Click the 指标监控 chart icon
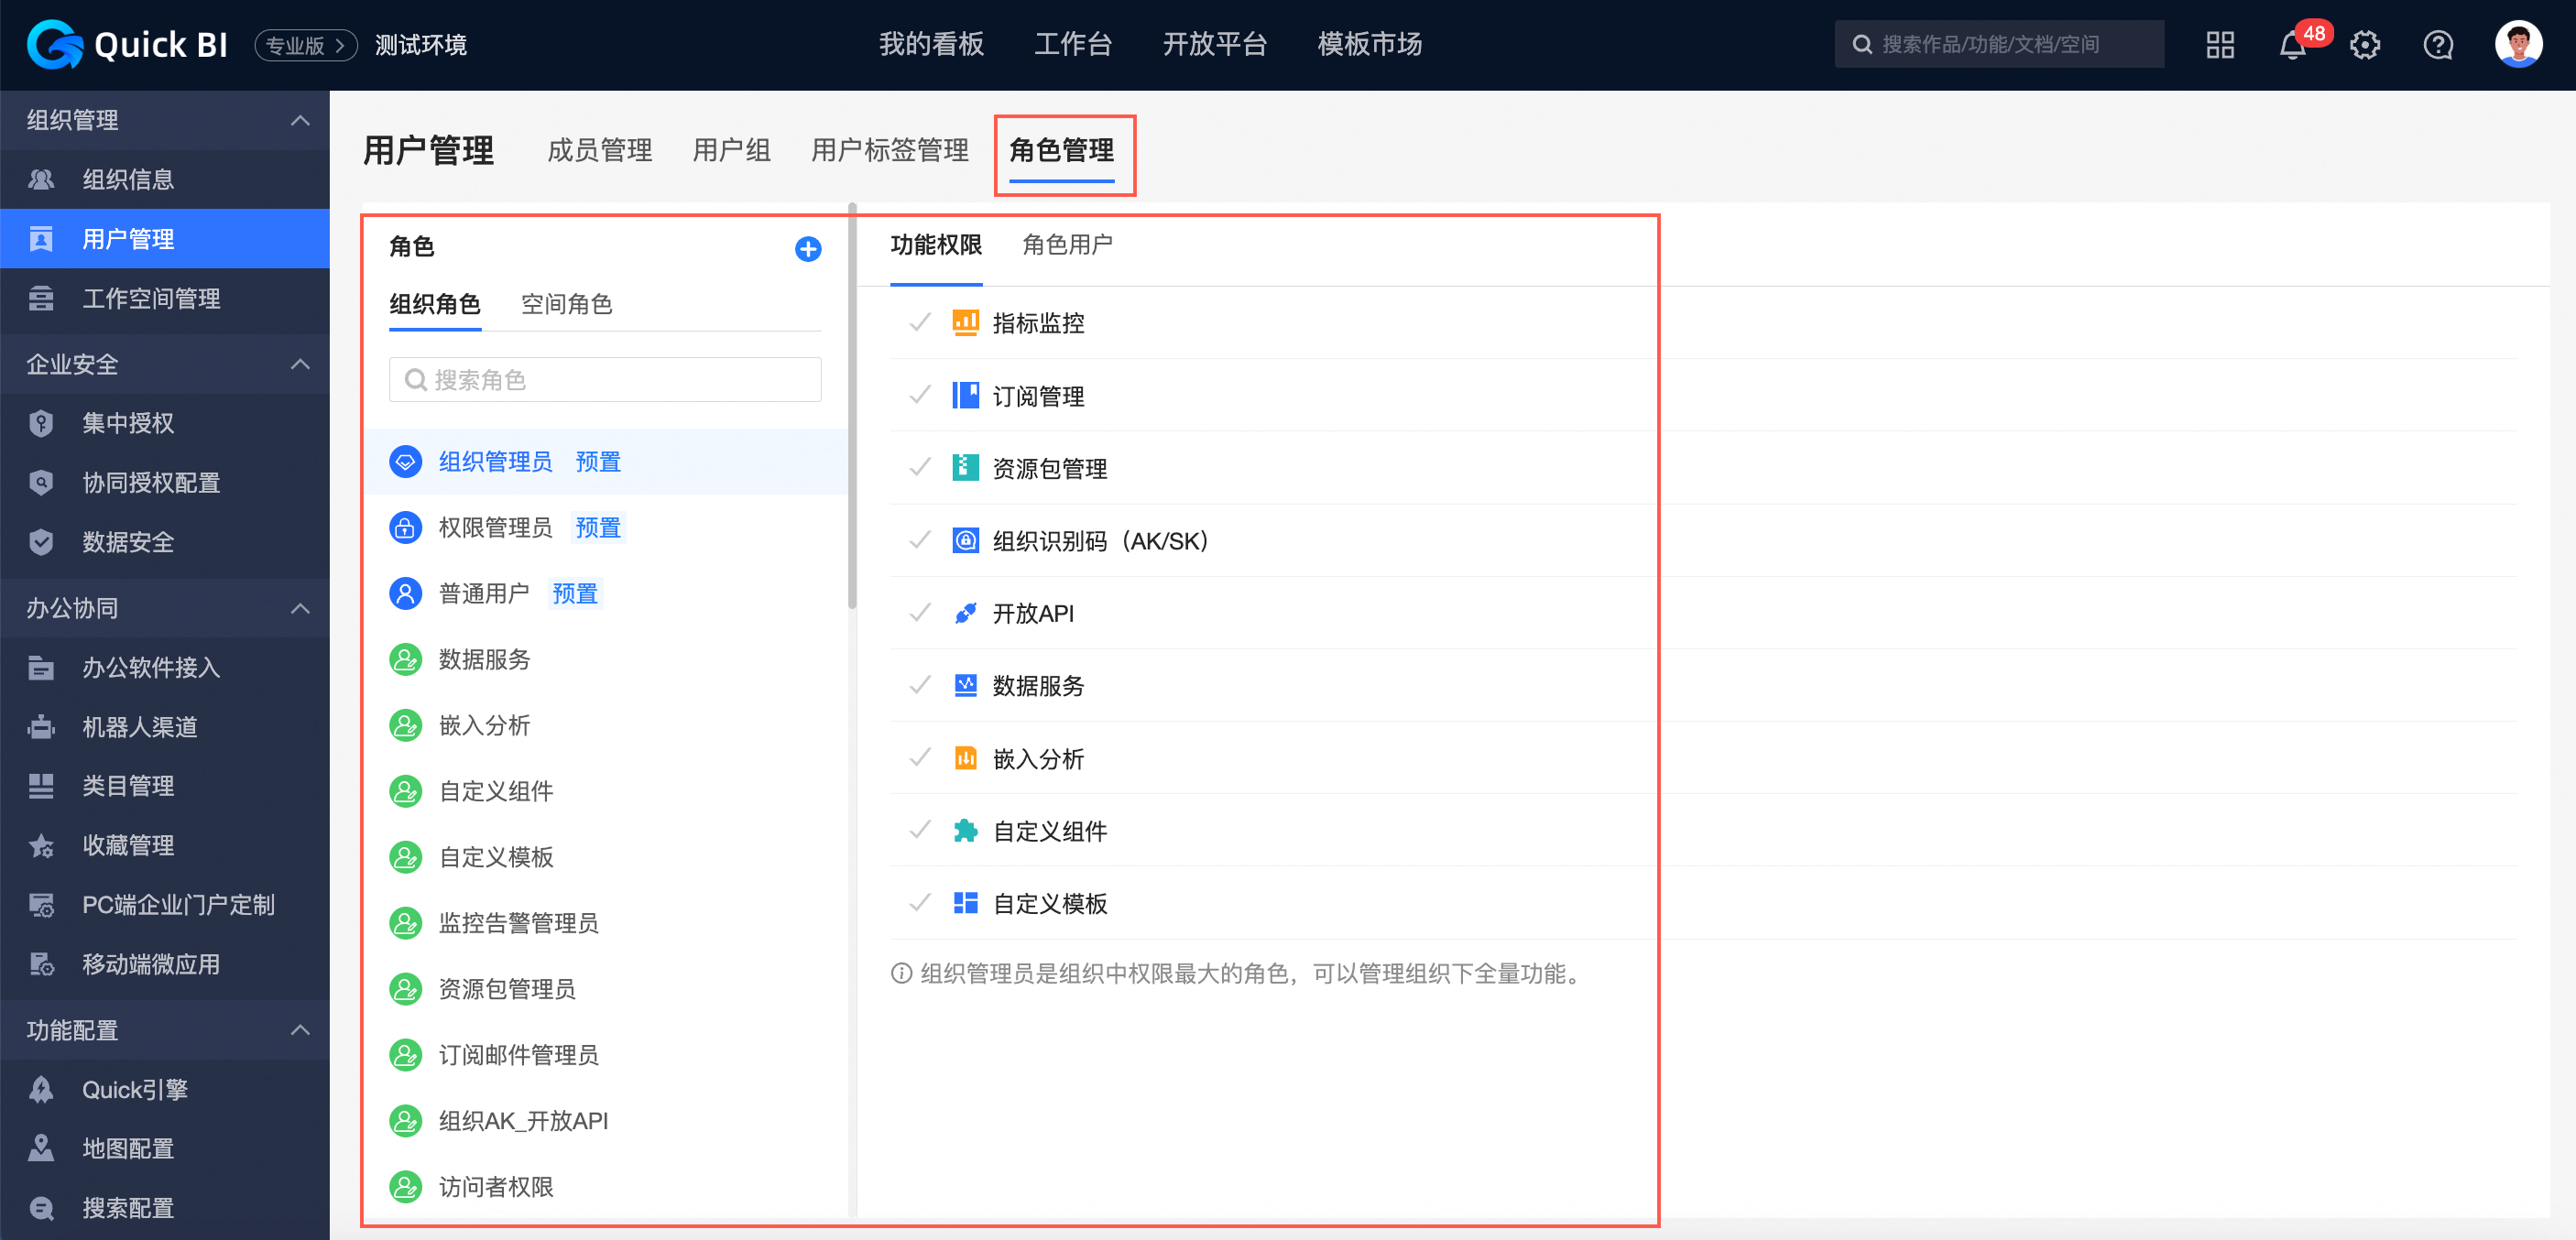 click(965, 322)
